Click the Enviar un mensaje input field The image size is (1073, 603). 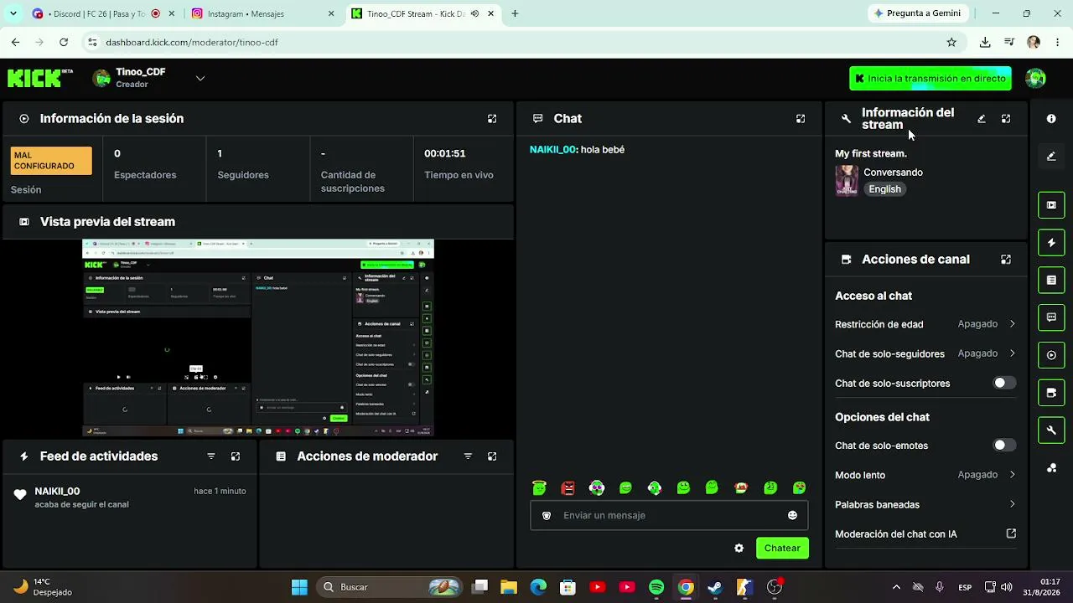pos(669,516)
